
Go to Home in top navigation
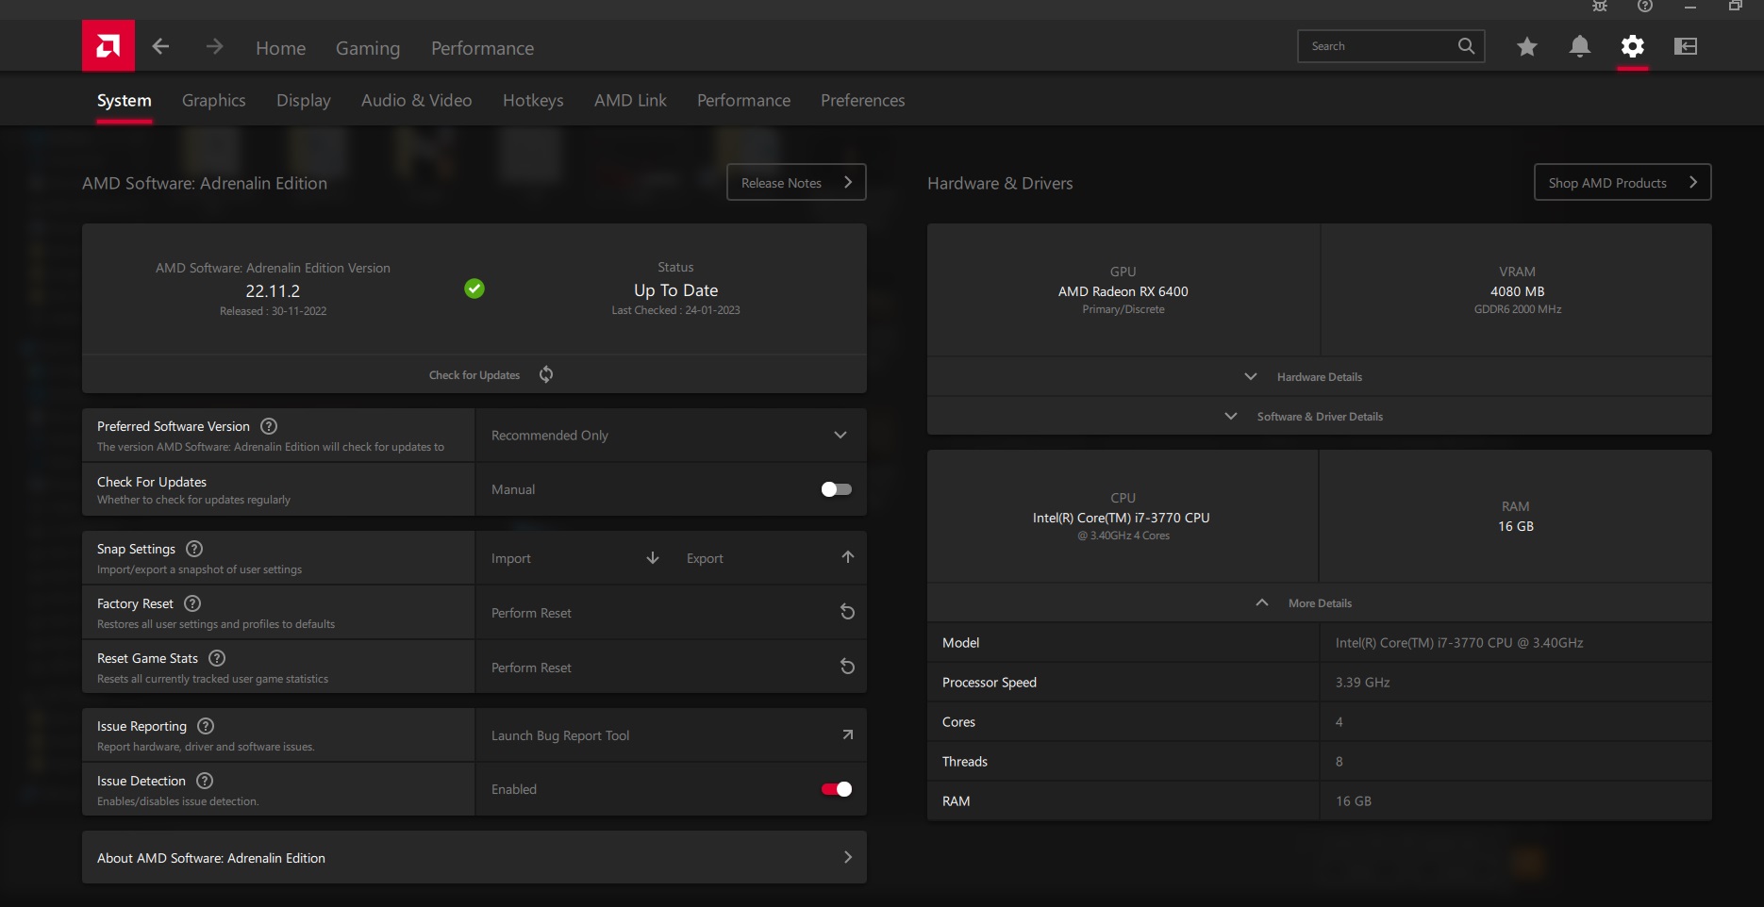(x=281, y=48)
